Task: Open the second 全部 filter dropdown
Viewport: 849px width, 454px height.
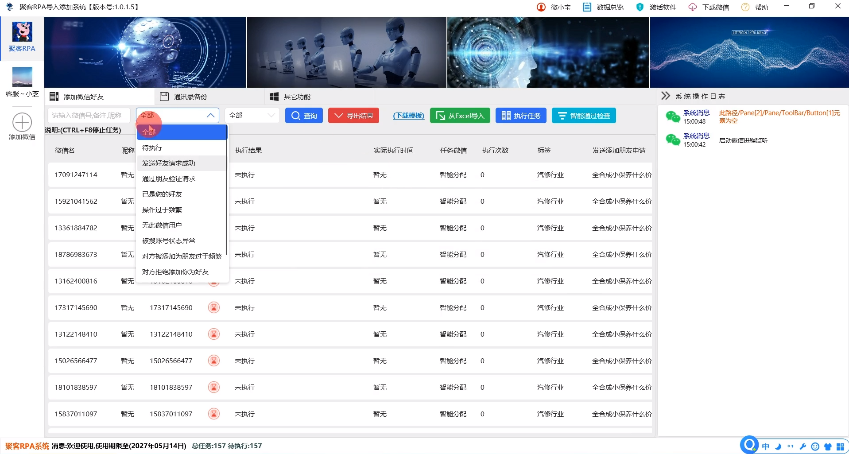Action: (251, 115)
